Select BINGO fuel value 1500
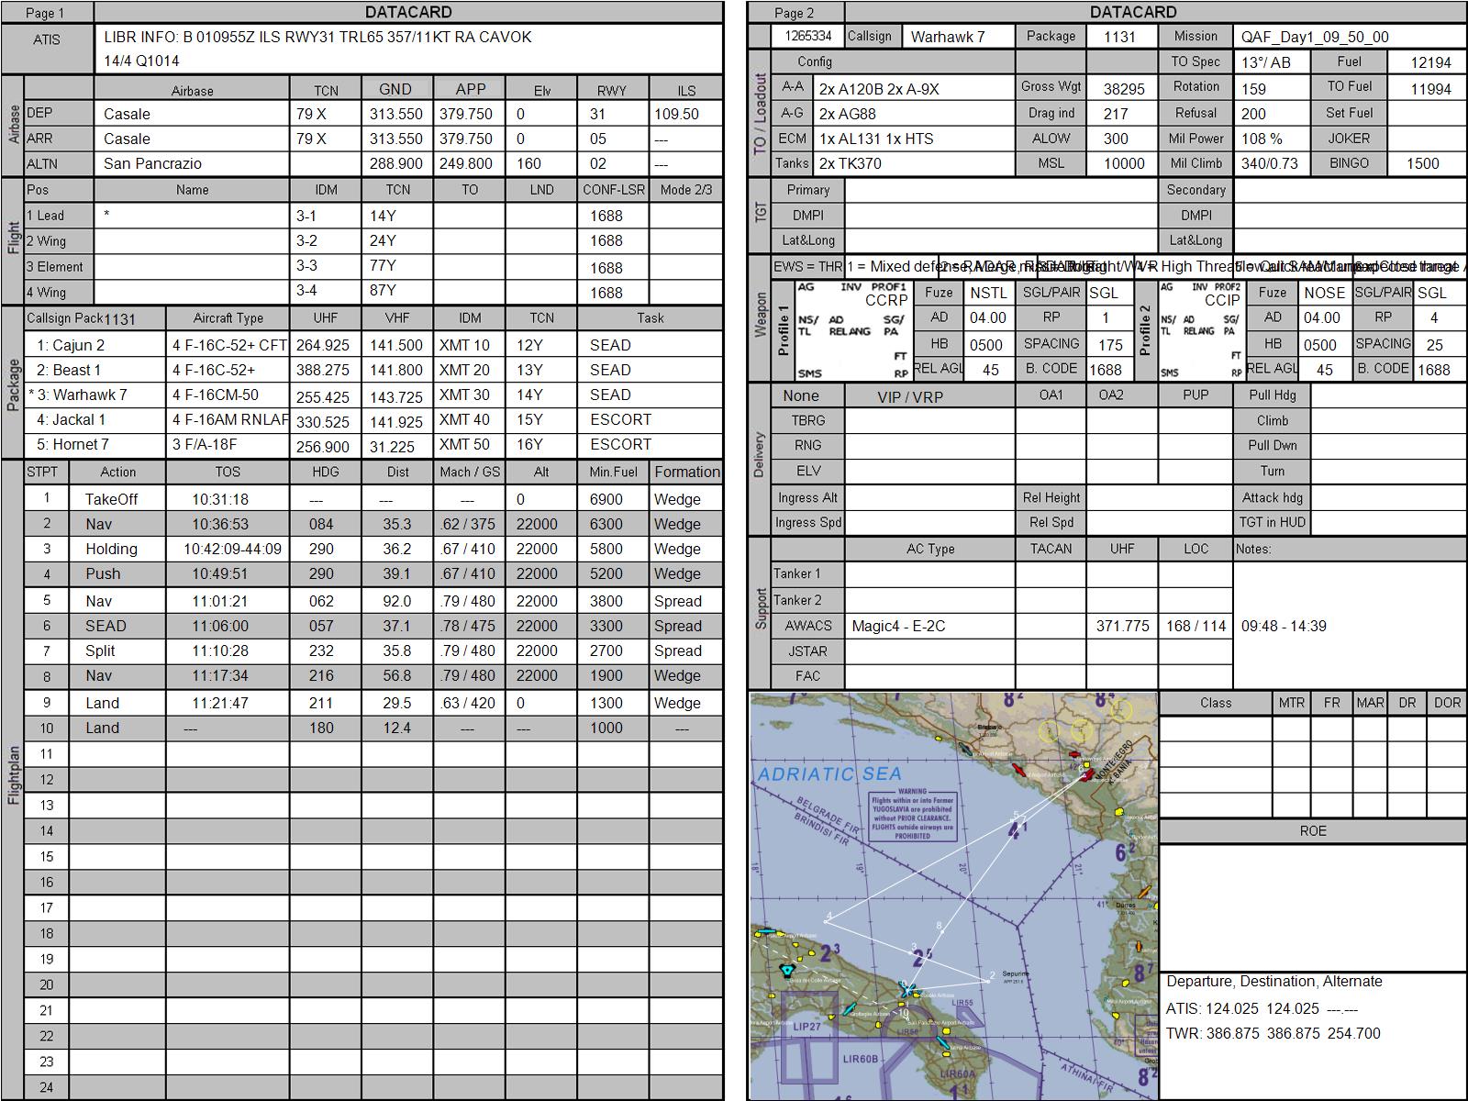This screenshot has width=1468, height=1101. point(1422,163)
